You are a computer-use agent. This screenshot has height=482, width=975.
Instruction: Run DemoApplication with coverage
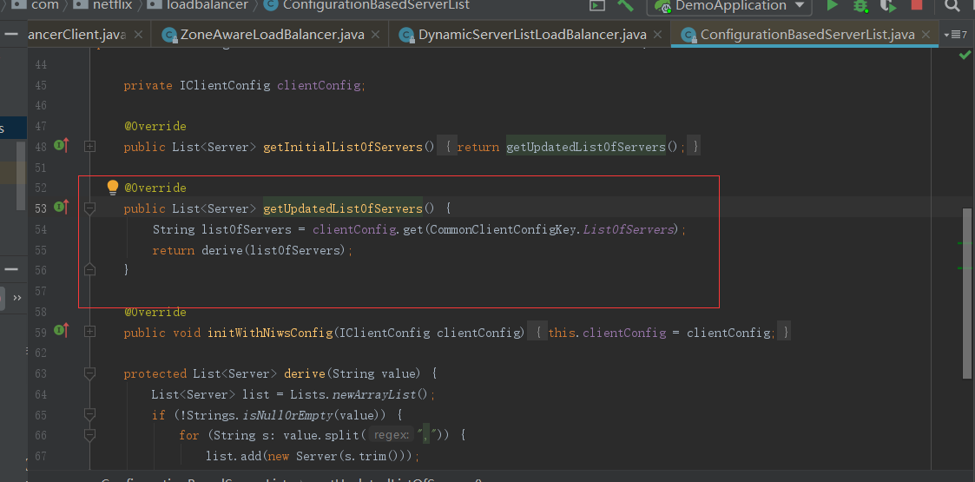[x=888, y=6]
